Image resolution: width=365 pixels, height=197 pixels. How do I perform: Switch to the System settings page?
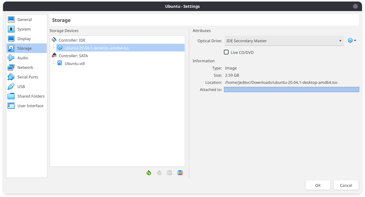click(27, 29)
